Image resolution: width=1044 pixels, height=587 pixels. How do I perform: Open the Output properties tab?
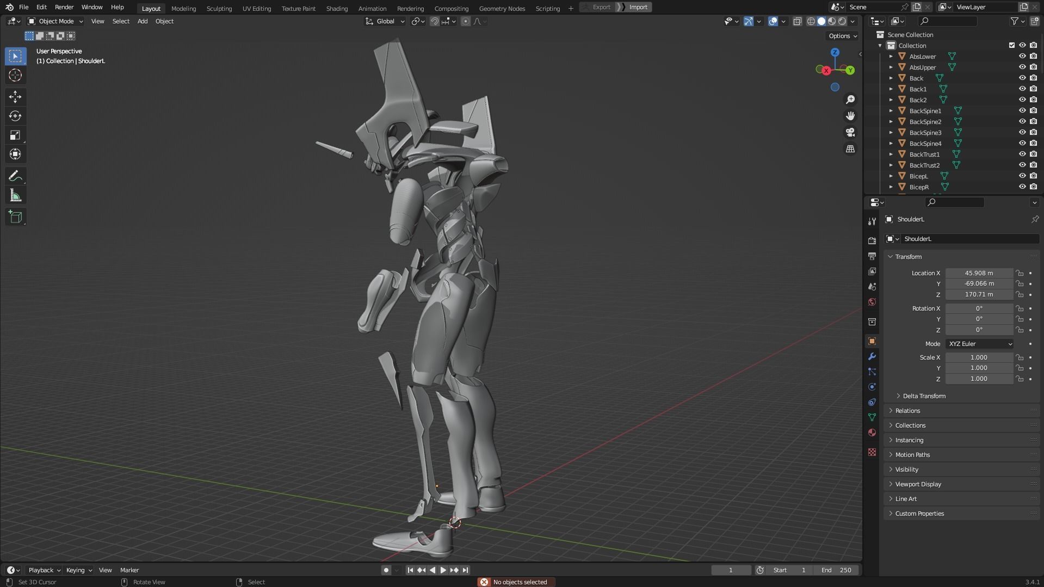[872, 256]
